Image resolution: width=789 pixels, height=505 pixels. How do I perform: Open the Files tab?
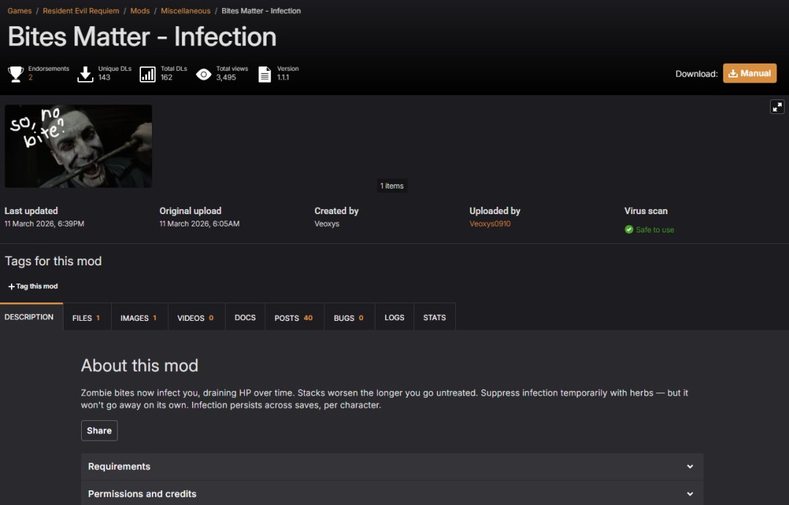86,318
